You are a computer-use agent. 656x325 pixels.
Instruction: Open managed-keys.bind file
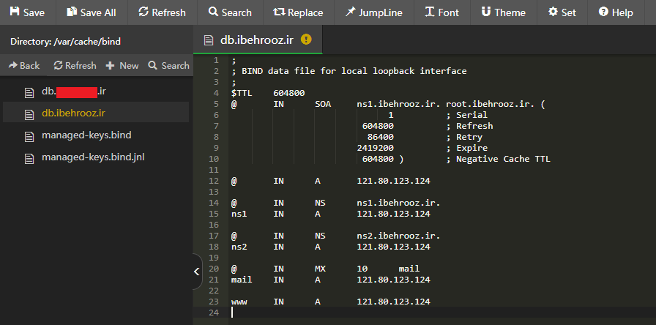click(86, 135)
